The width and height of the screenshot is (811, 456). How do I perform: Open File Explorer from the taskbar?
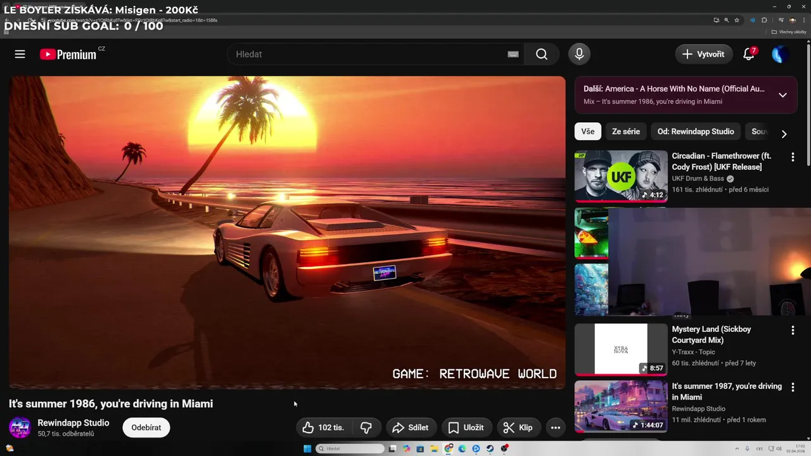pyautogui.click(x=434, y=448)
